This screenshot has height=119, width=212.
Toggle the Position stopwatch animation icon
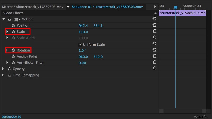[x=14, y=25]
